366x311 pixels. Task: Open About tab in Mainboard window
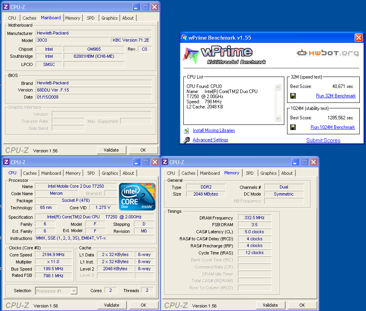[x=128, y=18]
